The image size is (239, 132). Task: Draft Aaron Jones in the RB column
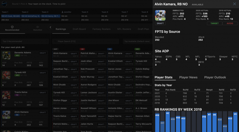point(129,69)
